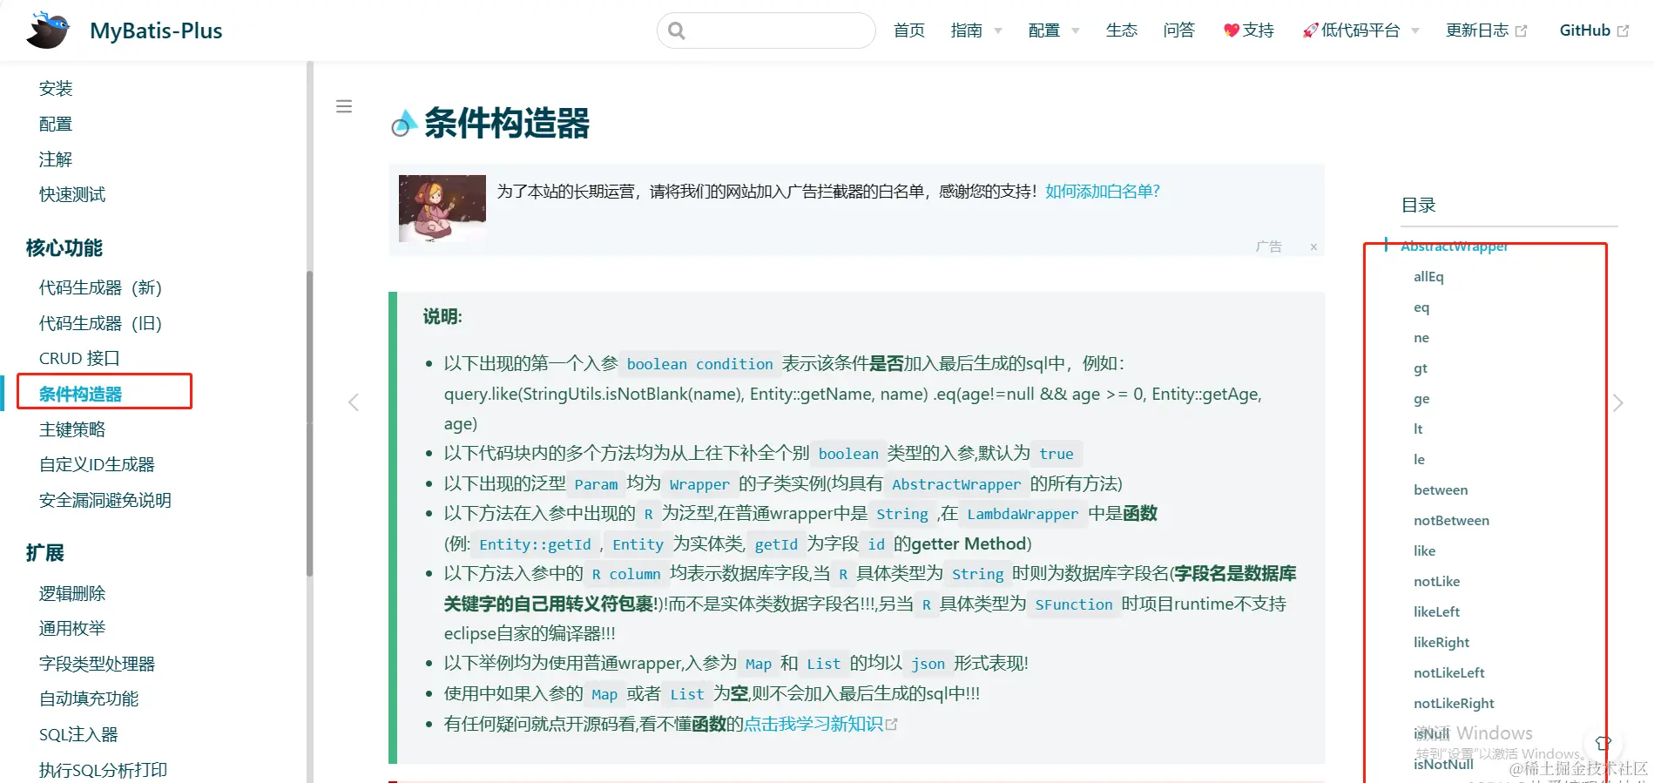Jump to notLike in table of contents

(1437, 582)
